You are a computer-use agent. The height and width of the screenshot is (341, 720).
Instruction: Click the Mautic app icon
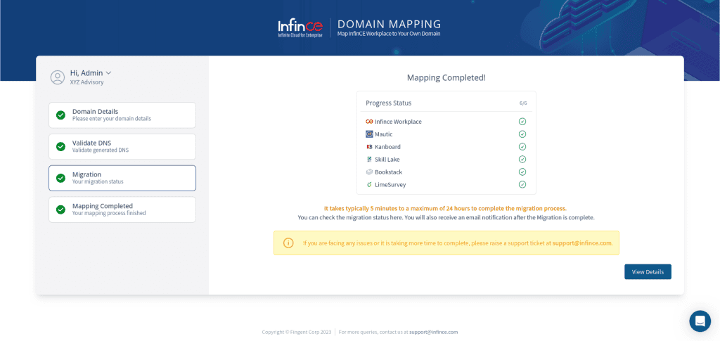tap(369, 134)
